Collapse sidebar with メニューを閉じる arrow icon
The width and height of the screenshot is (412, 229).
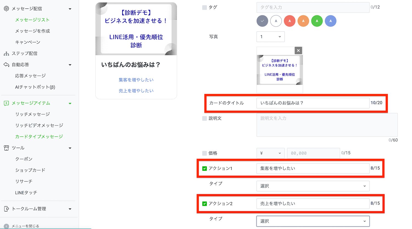6,226
